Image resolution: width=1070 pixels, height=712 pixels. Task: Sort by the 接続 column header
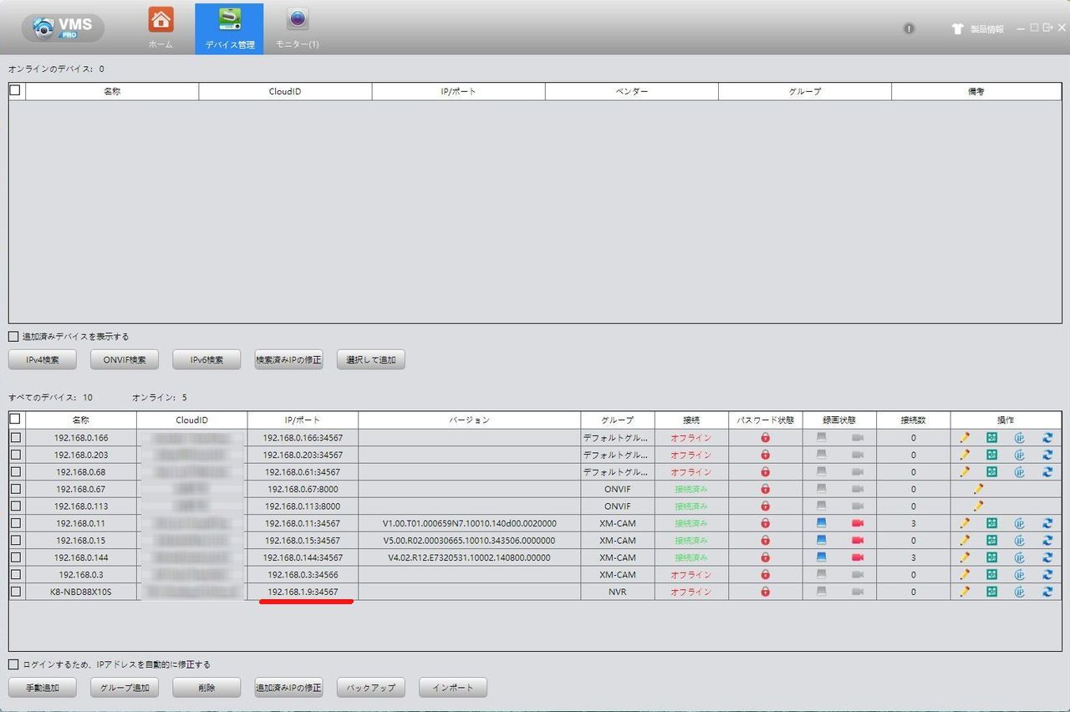(690, 420)
